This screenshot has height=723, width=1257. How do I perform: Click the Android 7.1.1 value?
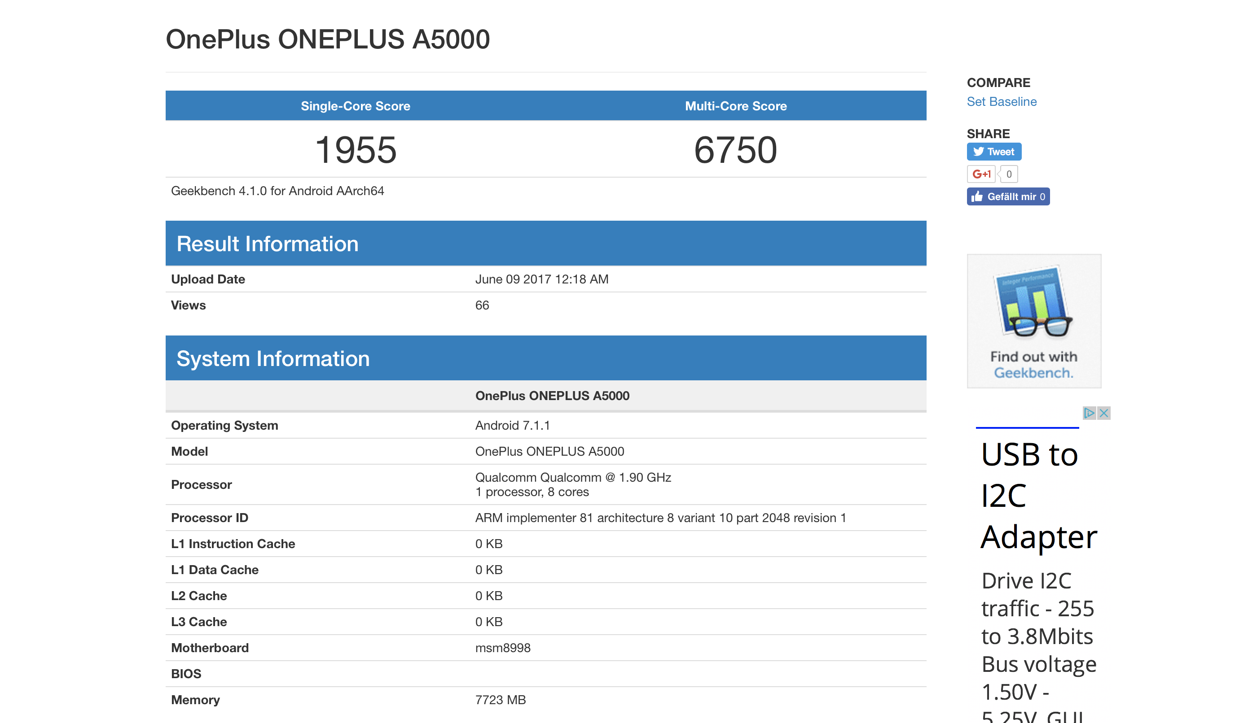point(512,425)
